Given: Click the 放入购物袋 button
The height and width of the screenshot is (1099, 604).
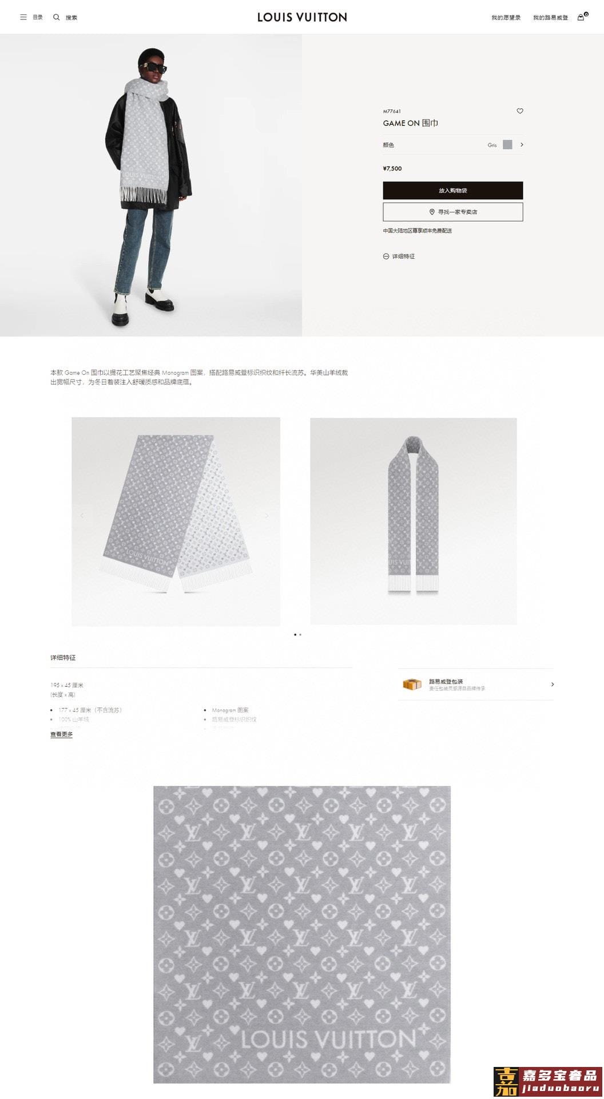Looking at the screenshot, I should point(453,191).
